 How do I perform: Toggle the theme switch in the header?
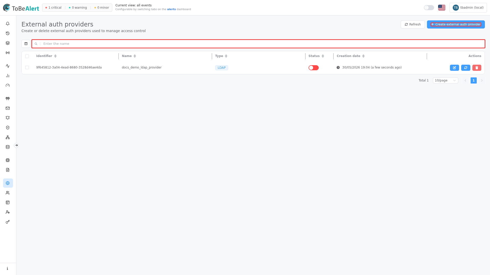click(429, 8)
